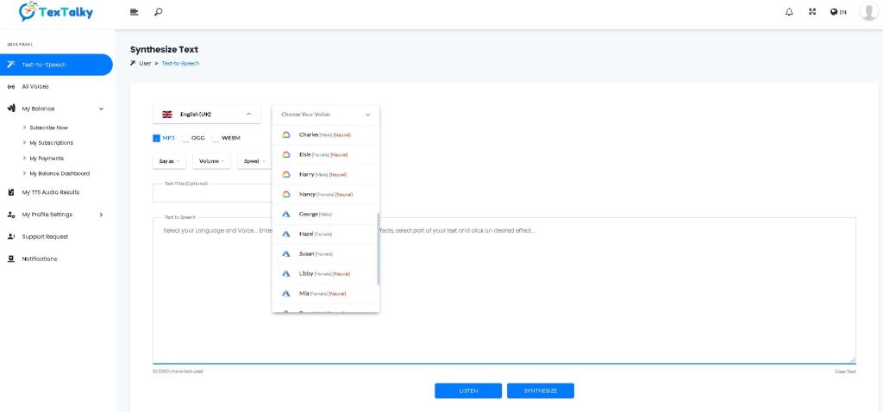Click the Support Request icon
Image resolution: width=883 pixels, height=412 pixels.
click(10, 236)
